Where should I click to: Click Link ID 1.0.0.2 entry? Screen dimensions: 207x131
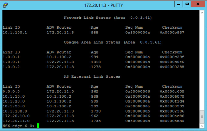(11, 67)
